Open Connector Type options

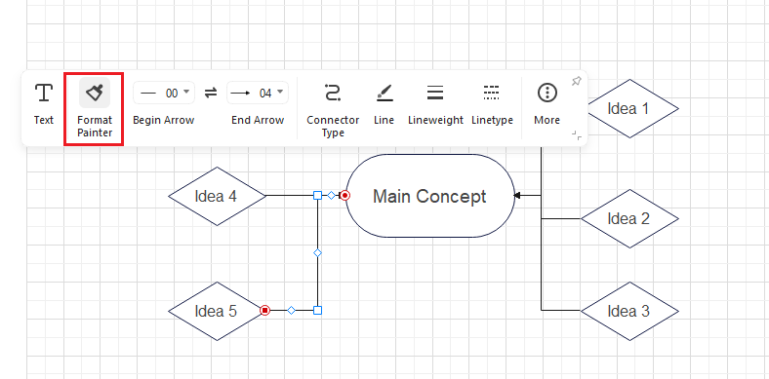click(333, 93)
